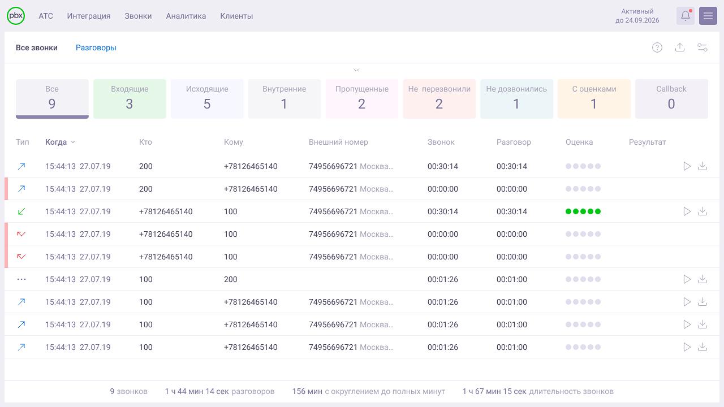The width and height of the screenshot is (724, 407).
Task: Download the recording of the rated call
Action: pos(703,211)
